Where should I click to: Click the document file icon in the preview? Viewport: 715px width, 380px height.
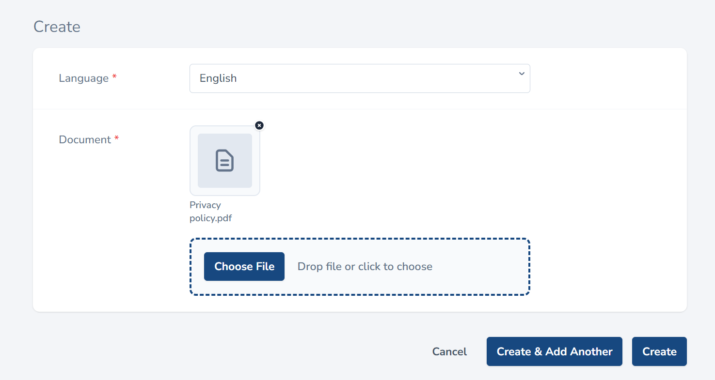224,161
